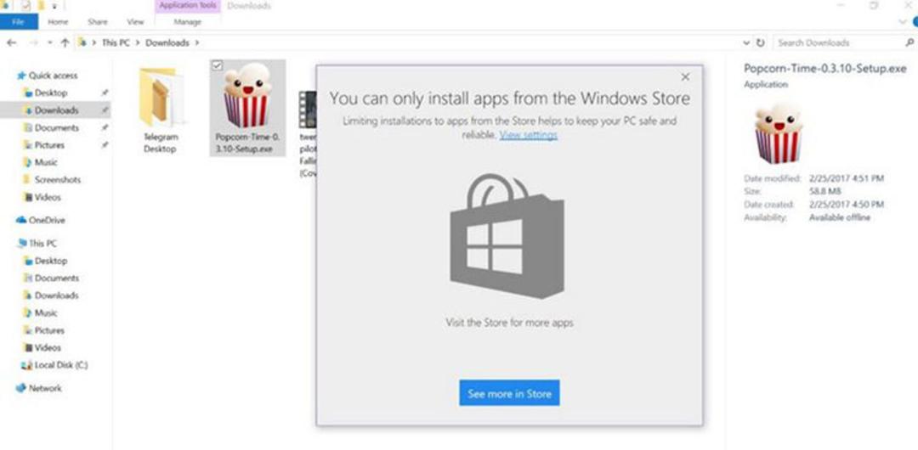Go up one folder level
Screen dimensions: 918x450
tap(65, 42)
